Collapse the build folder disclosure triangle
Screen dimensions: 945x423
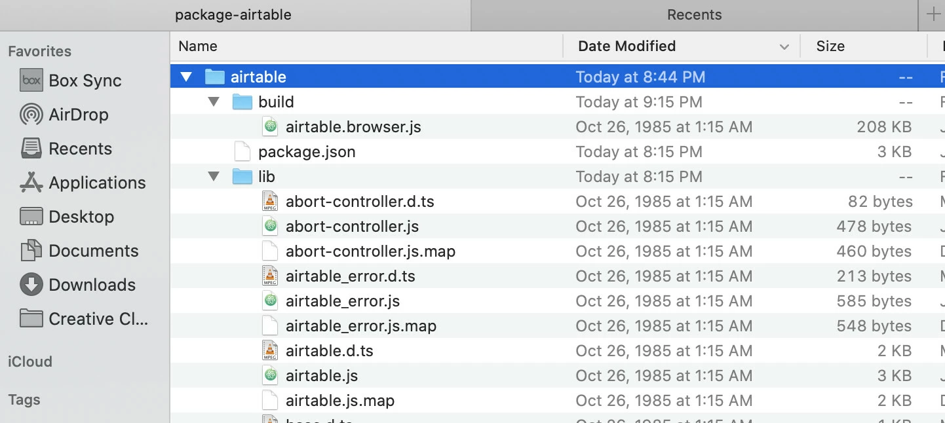214,102
